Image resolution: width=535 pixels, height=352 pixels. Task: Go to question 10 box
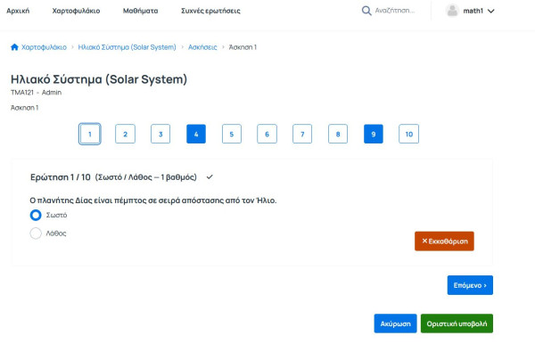pyautogui.click(x=408, y=134)
